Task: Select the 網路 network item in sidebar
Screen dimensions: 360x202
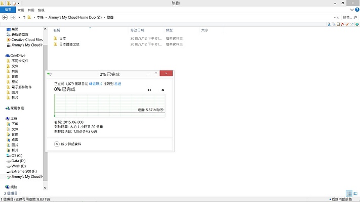Action: (11, 187)
